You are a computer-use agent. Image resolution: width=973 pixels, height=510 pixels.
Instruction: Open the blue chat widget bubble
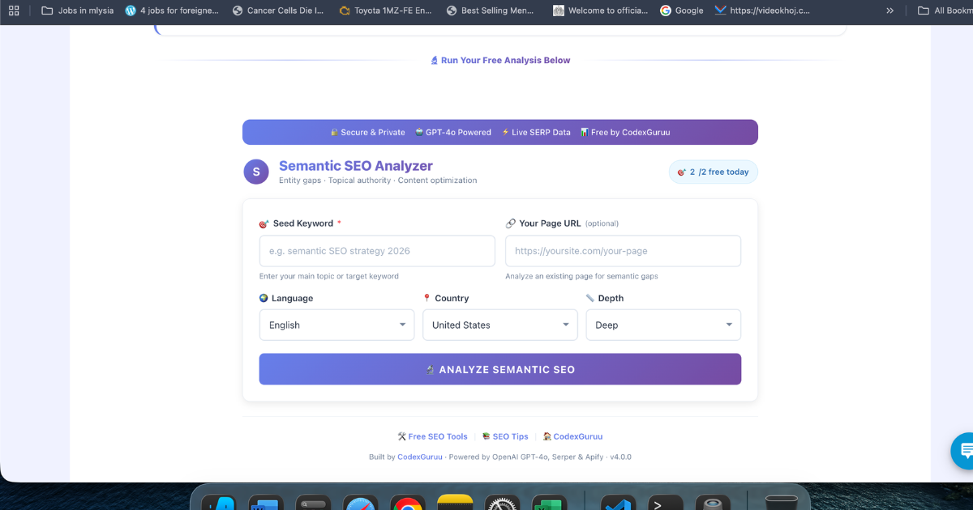tap(963, 449)
